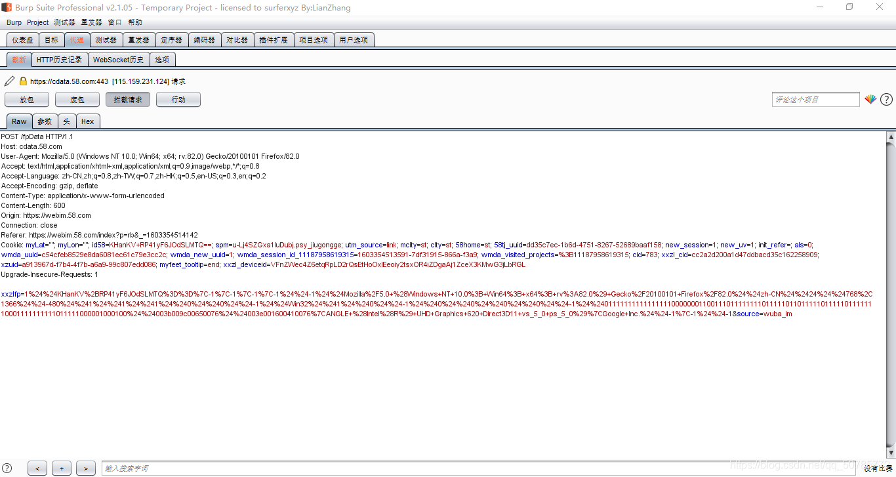Drop the request with 废包 button

(77, 100)
